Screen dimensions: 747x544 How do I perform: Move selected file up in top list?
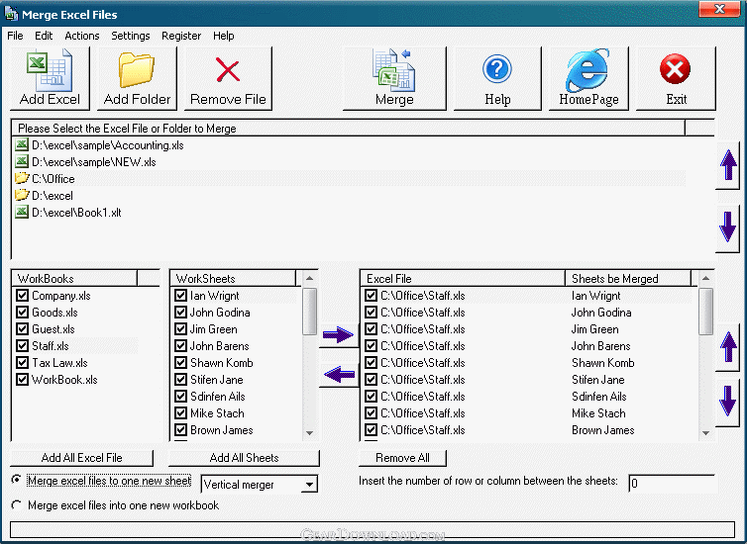pos(728,165)
